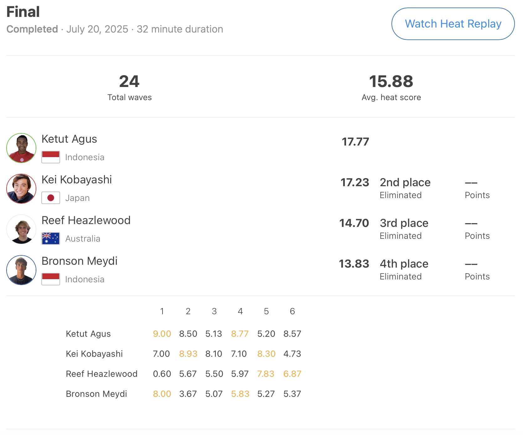This screenshot has height=435, width=523.
Task: Select Bronson Meydi name in results list
Action: [x=80, y=261]
